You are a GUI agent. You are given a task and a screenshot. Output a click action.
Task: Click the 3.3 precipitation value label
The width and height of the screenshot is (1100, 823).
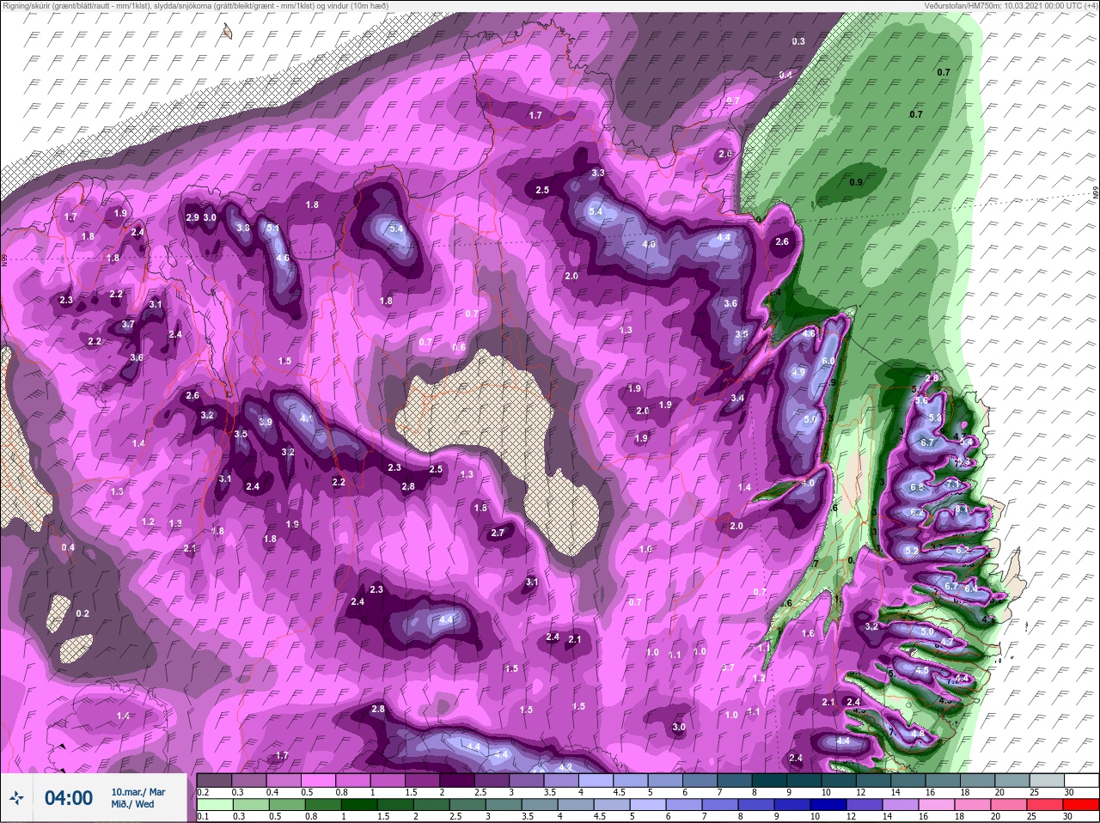(x=598, y=174)
